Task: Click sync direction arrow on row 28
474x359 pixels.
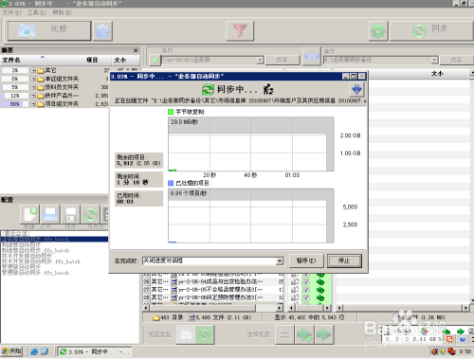Action: coord(320,297)
